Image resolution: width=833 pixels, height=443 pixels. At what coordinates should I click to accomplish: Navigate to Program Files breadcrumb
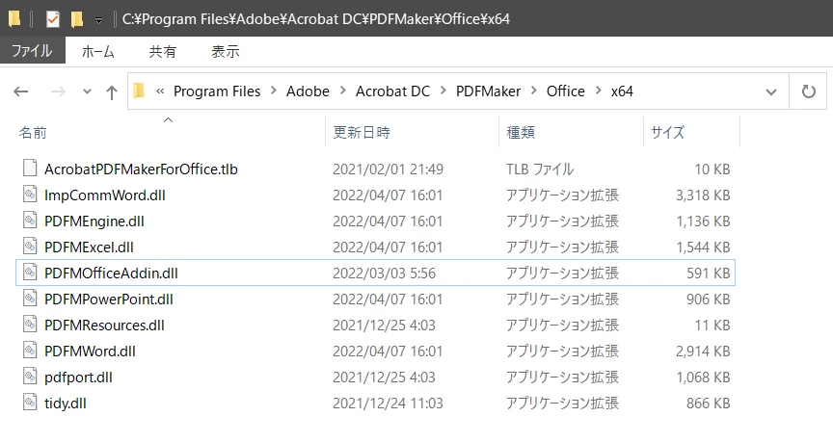point(217,91)
